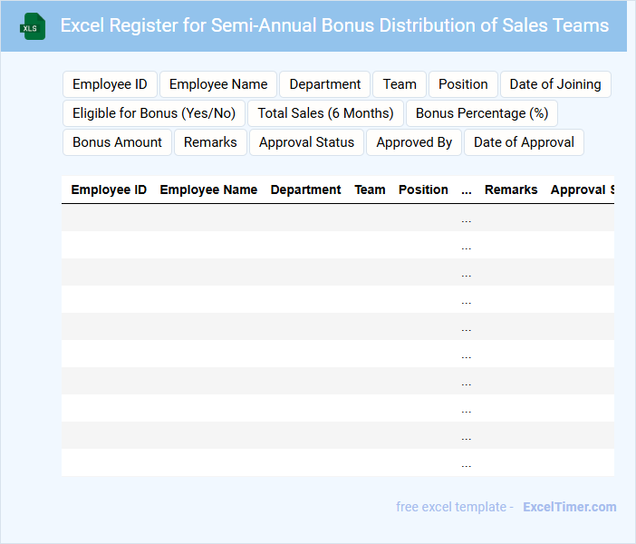Viewport: 636px width, 544px height.
Task: Click the Date of Joining tag
Action: [x=555, y=84]
